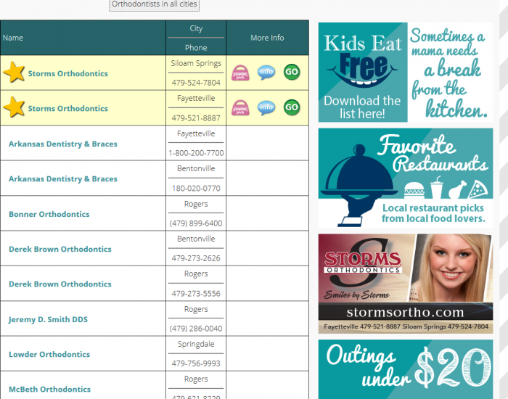Open Arkansas Dentistry & Braces in Fayetteville

[62, 144]
